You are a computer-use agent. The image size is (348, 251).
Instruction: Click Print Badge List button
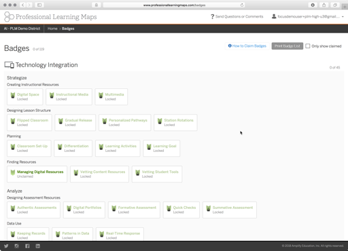coord(288,46)
